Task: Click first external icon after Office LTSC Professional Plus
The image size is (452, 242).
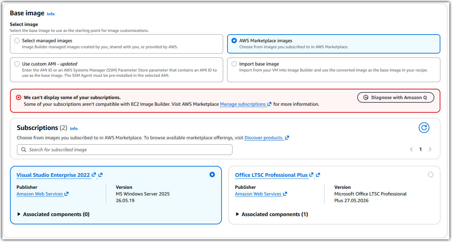Action: [x=311, y=175]
